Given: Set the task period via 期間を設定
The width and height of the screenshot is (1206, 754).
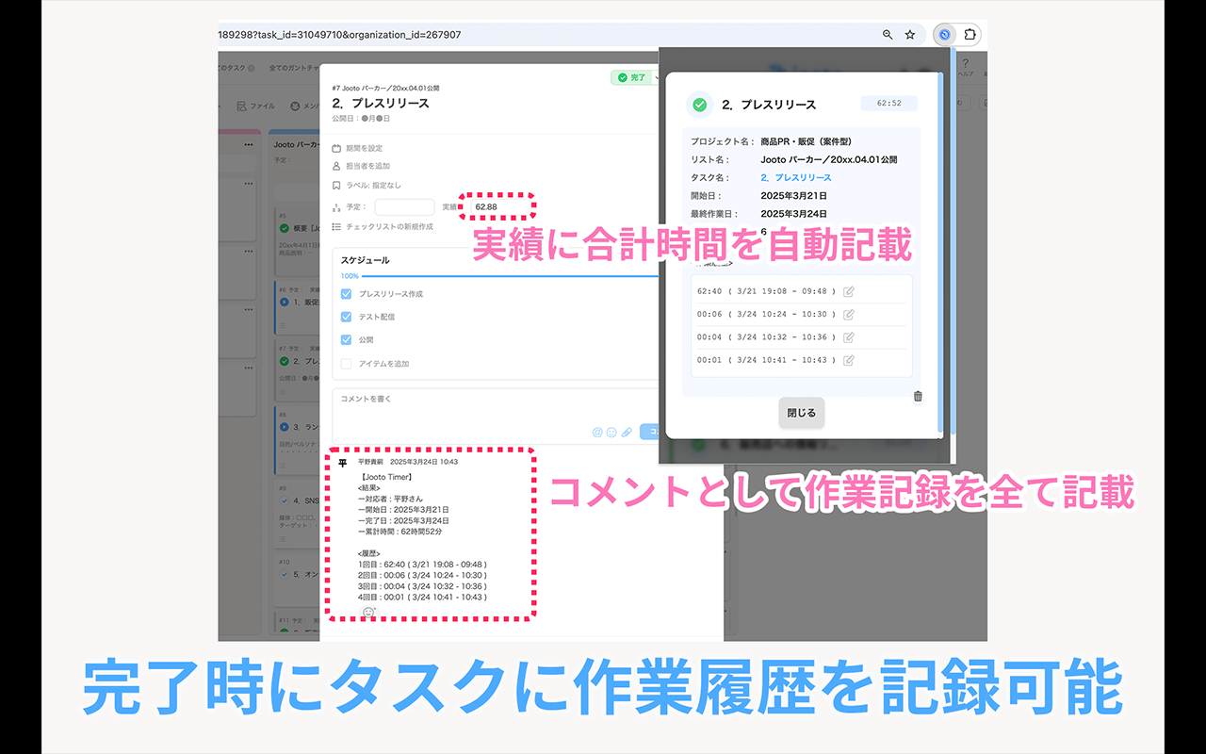Looking at the screenshot, I should [x=364, y=148].
